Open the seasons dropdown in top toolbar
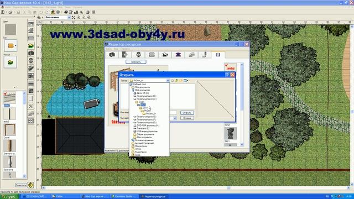Viewport: 354px width, 199px height. [x=69, y=17]
